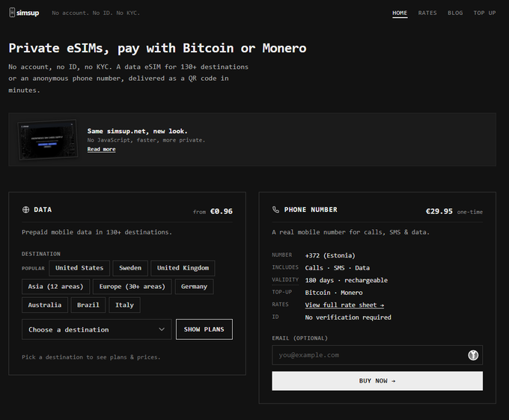This screenshot has height=420, width=509.
Task: Select the Germany destination
Action: (x=194, y=287)
